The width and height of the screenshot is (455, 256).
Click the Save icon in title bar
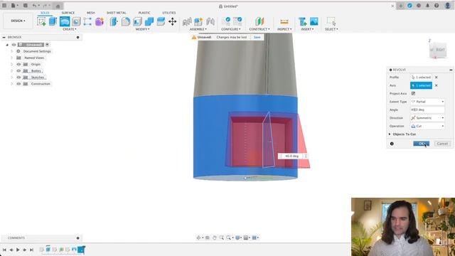26,6
